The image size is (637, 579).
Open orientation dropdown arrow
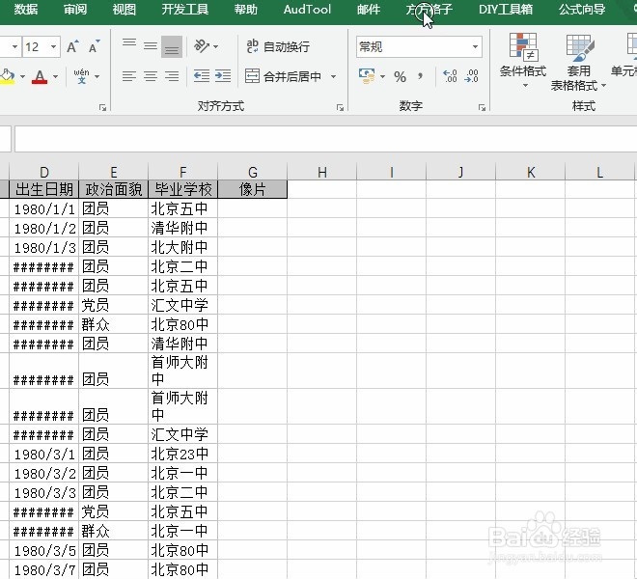(216, 46)
